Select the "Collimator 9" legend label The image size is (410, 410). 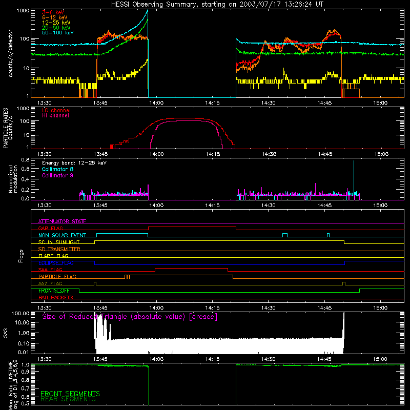click(57, 175)
